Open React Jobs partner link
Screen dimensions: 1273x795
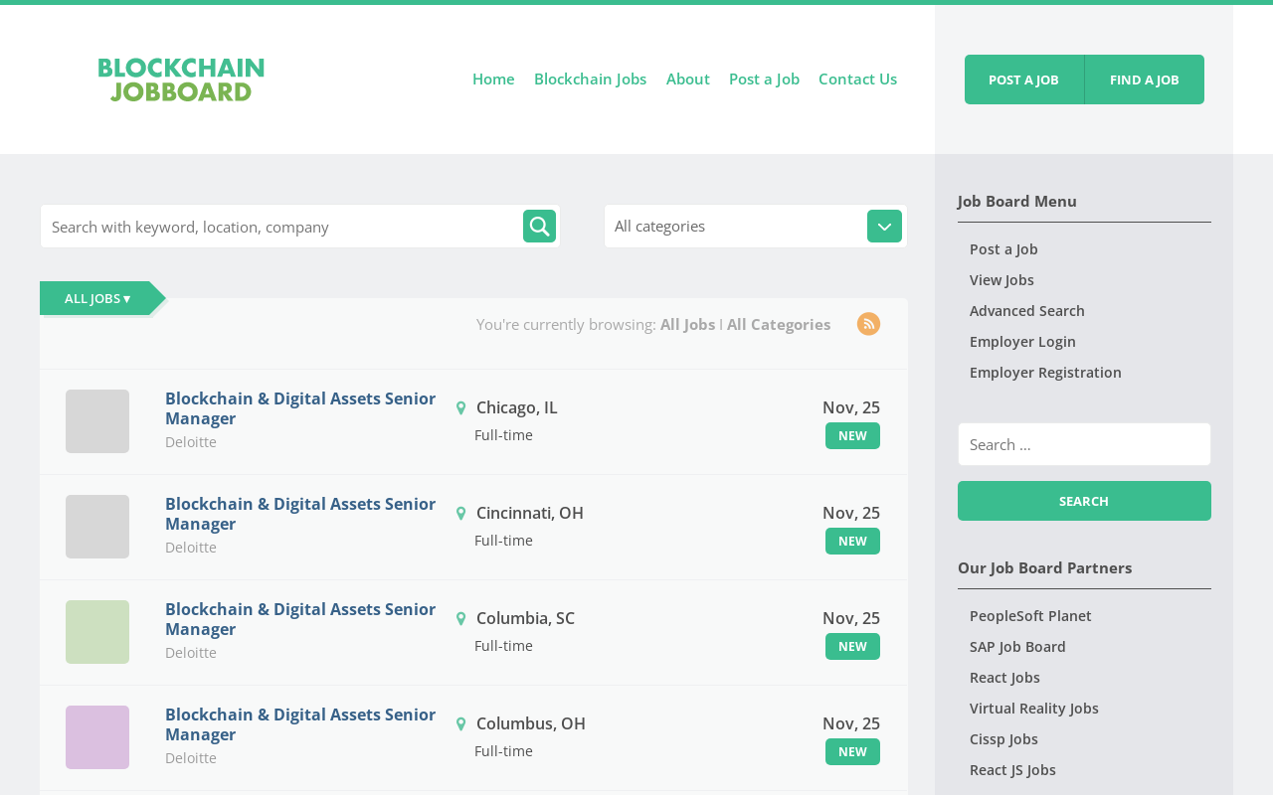(x=1004, y=678)
